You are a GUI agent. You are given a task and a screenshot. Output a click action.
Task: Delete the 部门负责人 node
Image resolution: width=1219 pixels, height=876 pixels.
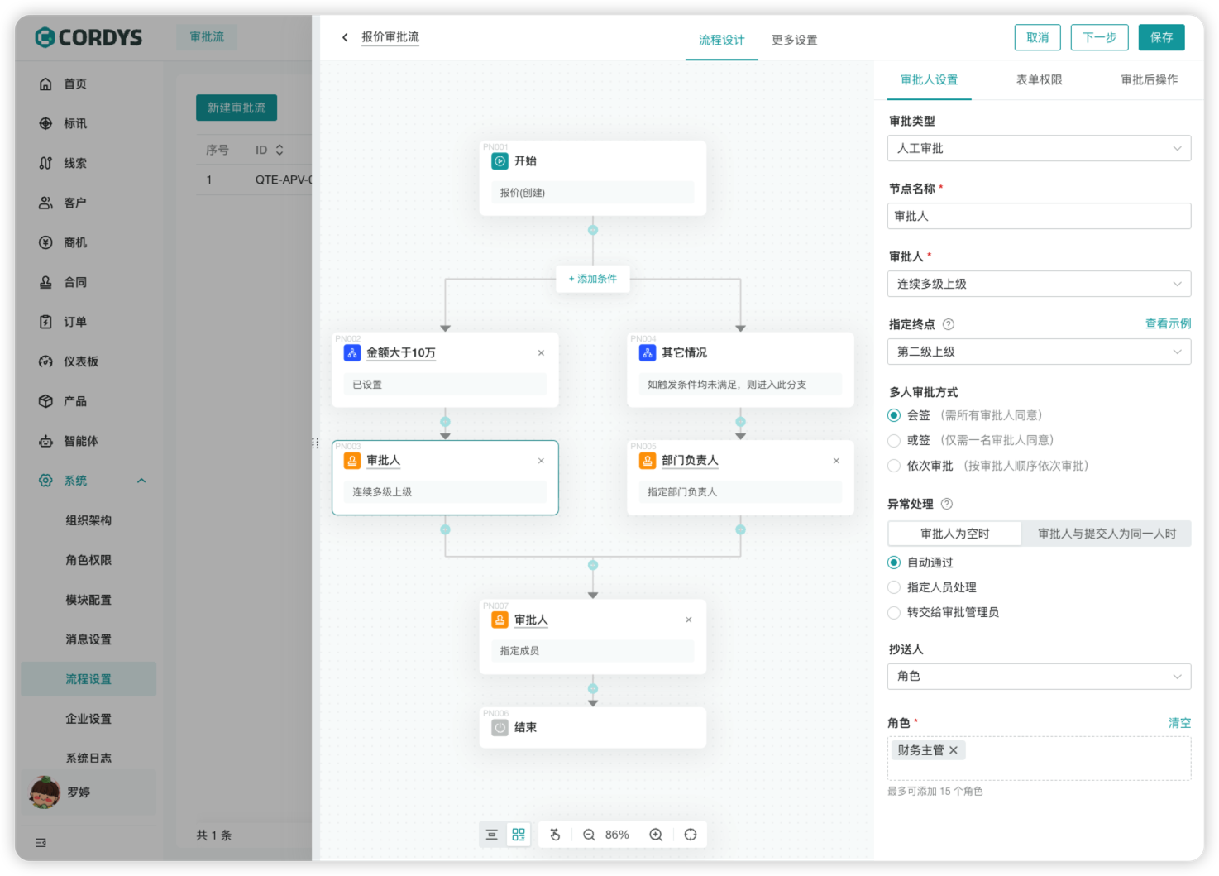click(x=836, y=461)
